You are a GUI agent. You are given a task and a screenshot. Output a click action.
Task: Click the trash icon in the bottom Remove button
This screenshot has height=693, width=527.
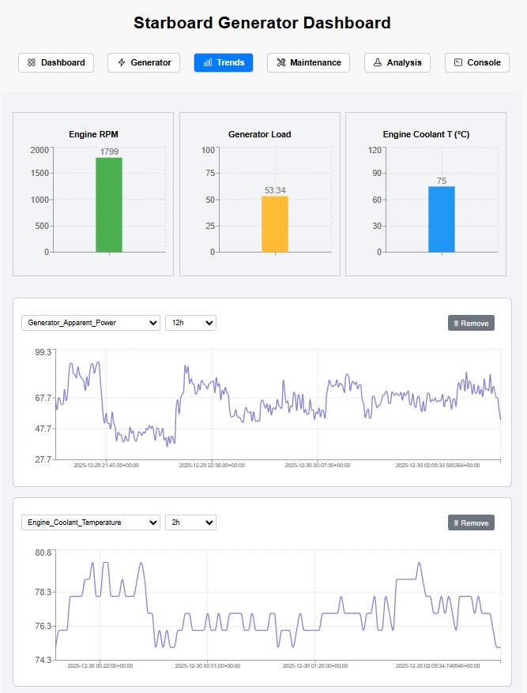(457, 522)
